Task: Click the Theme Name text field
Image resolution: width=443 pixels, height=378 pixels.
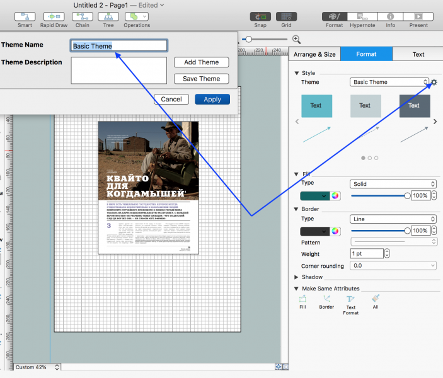Action: [x=118, y=46]
